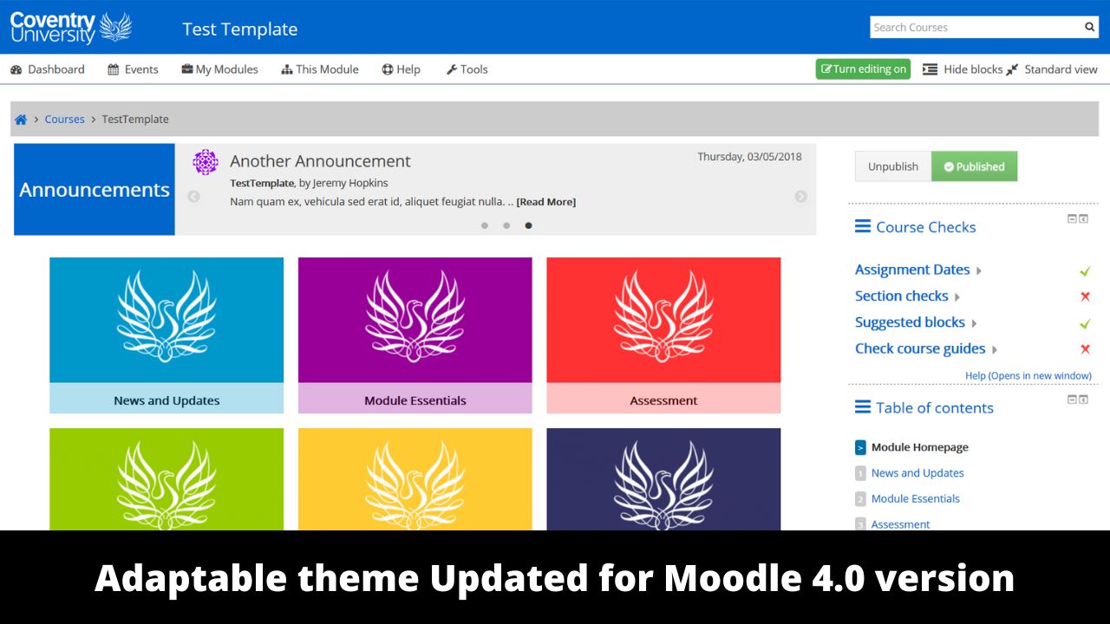Select the first announcement carousel dot
1110x624 pixels.
484,225
